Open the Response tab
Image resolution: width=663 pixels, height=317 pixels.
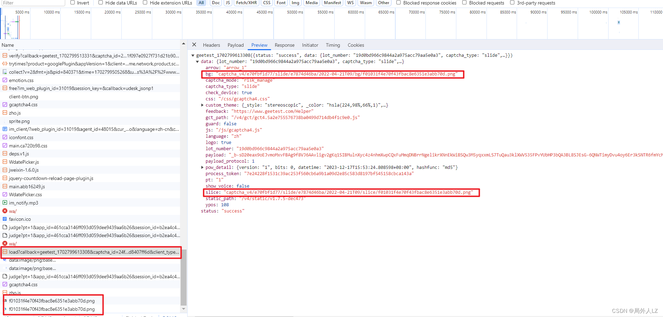pos(284,45)
